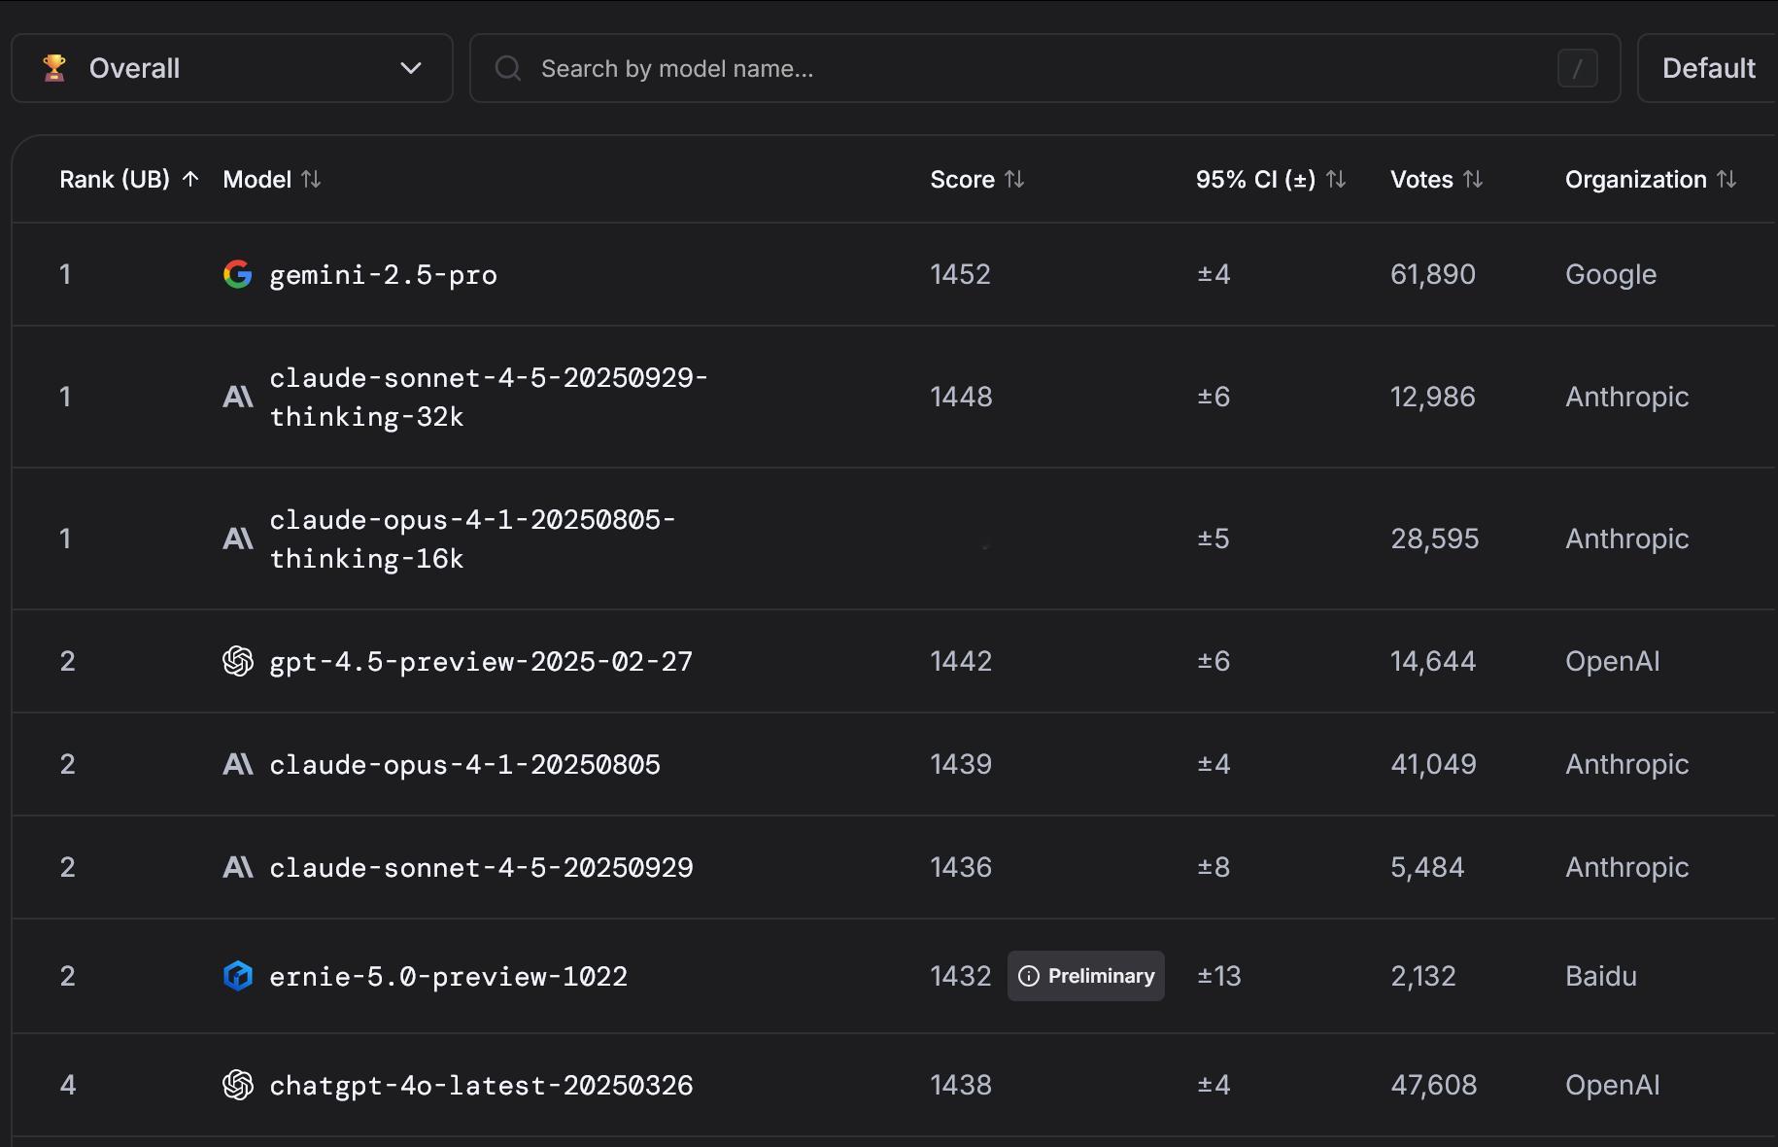The height and width of the screenshot is (1147, 1778).
Task: Click the OpenAI logo beside chatgpt-4o-latest-20250326
Action: click(237, 1085)
